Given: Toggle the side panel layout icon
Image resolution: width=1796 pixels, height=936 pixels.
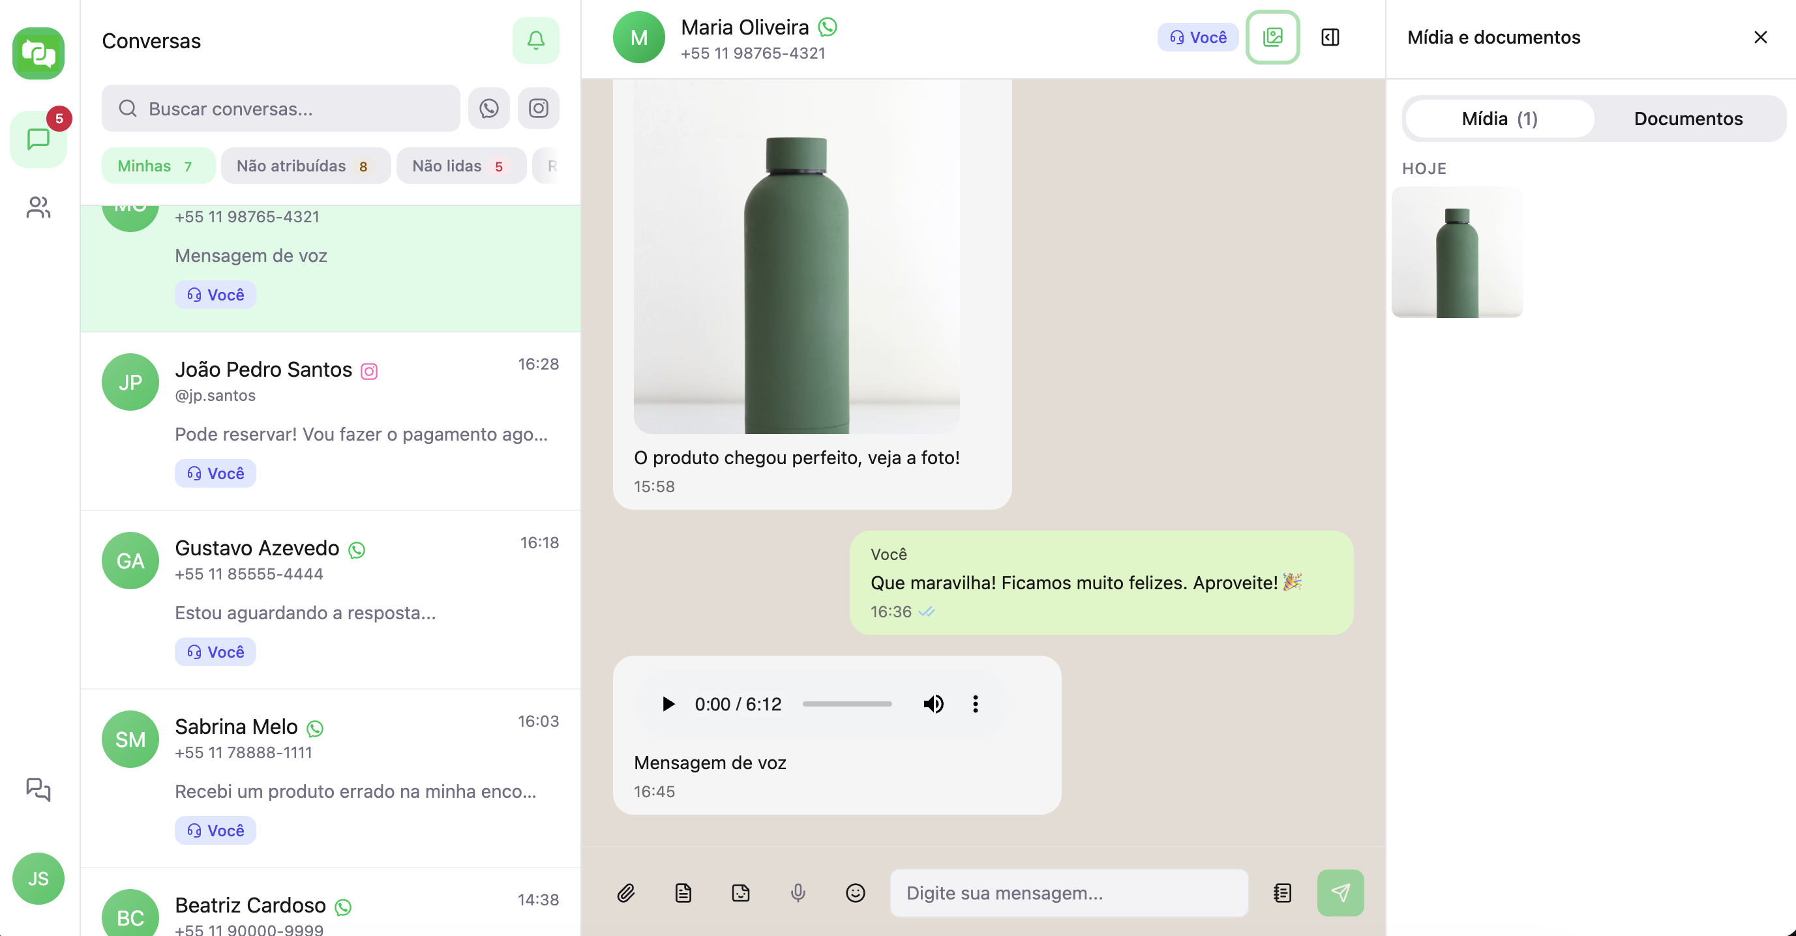Looking at the screenshot, I should point(1330,37).
